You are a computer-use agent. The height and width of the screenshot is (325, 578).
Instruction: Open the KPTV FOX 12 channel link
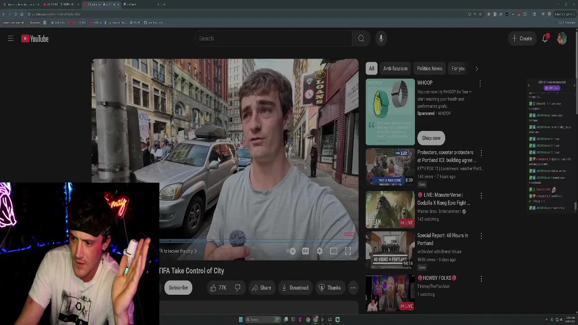[x=450, y=168]
